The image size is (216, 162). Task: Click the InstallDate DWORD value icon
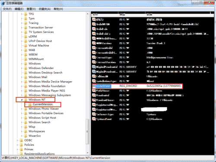click(94, 86)
